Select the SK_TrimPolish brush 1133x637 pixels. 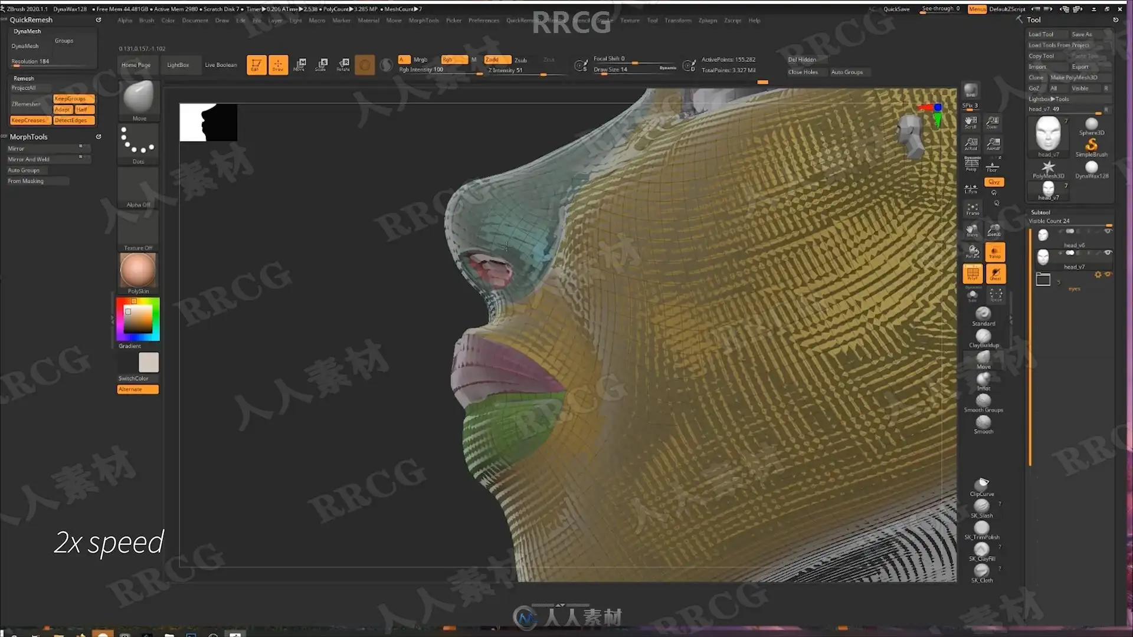click(x=982, y=530)
